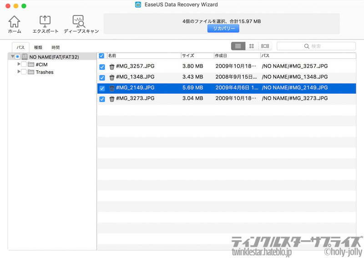Click the #CIM folder icon
The height and width of the screenshot is (258, 364).
31,64
